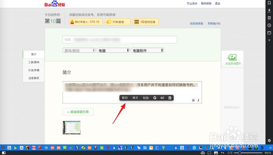Image resolution: width=273 pixels, height=155 pixels.
Task: Click the 预计年收入 578.16 badge
Action: point(86,22)
